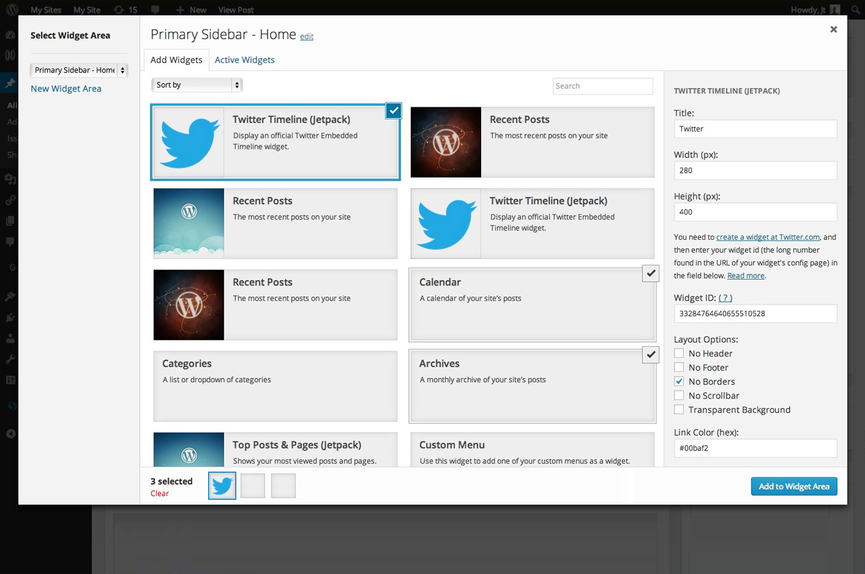Click the Archives widget checkmark badge

tap(650, 355)
